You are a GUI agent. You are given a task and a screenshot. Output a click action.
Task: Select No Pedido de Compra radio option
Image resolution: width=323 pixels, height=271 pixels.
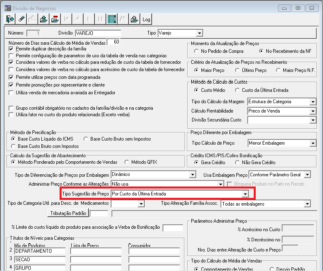[196, 51]
